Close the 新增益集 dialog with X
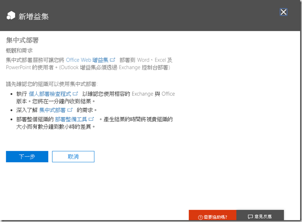Image resolution: width=302 pixels, height=222 pixels. [284, 12]
